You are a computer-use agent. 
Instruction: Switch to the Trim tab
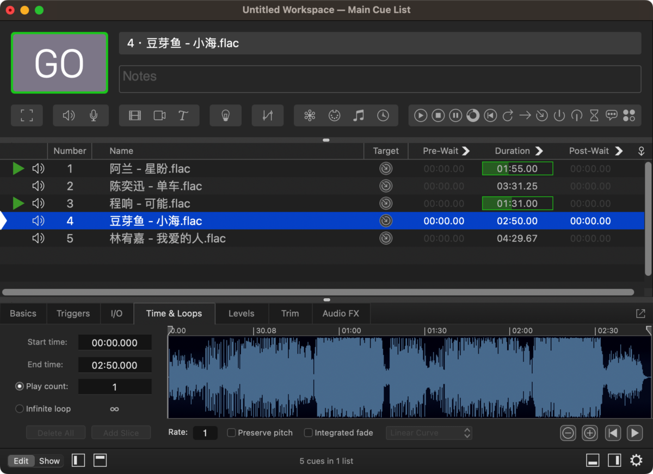pyautogui.click(x=290, y=313)
